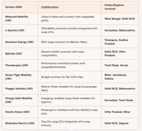
Task: Click the Bijliride (2W) row name
Action: 13,54
